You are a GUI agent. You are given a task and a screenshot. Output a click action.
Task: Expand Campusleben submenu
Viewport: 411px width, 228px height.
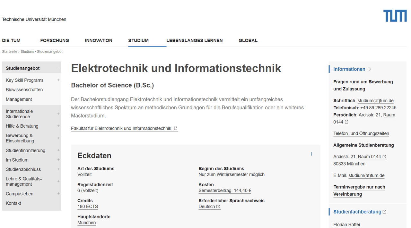58,193
